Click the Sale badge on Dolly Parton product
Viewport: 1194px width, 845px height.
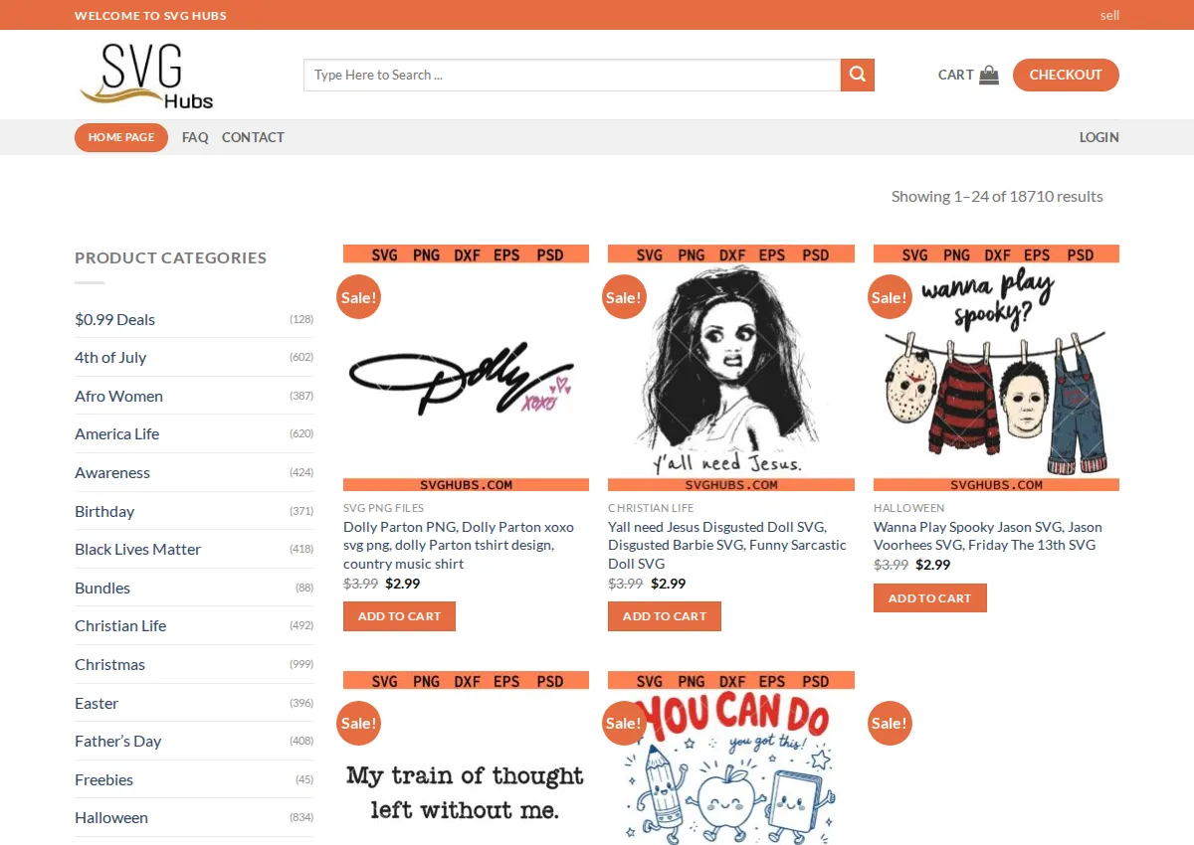click(358, 297)
